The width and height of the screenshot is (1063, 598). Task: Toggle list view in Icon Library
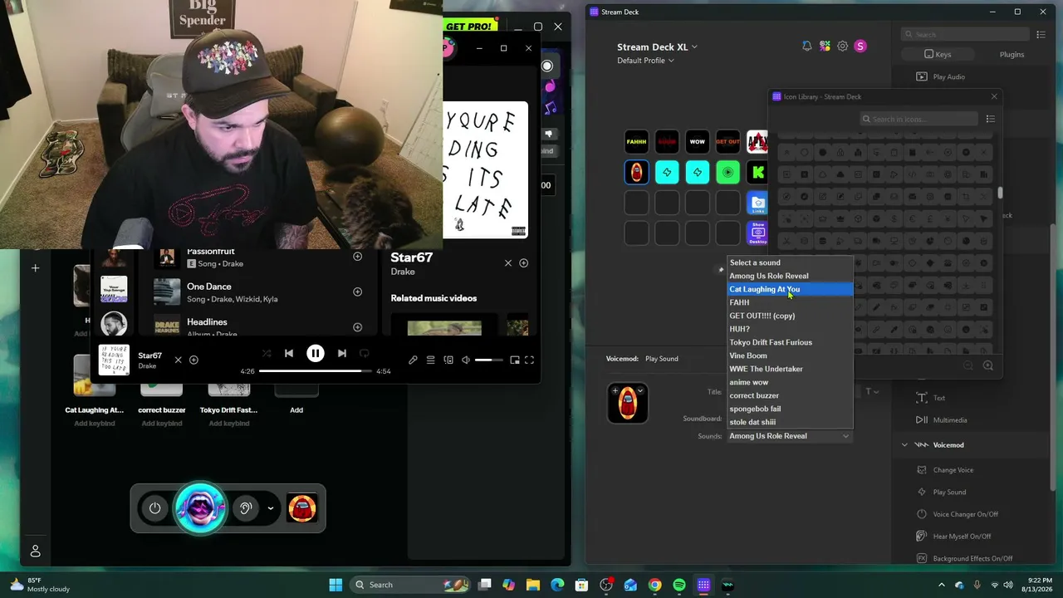coord(990,119)
